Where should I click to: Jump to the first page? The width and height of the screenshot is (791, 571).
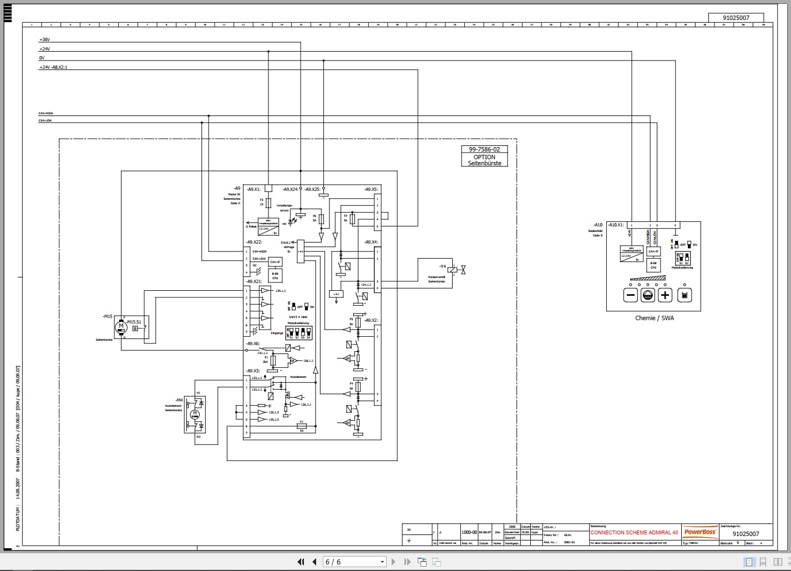point(301,562)
